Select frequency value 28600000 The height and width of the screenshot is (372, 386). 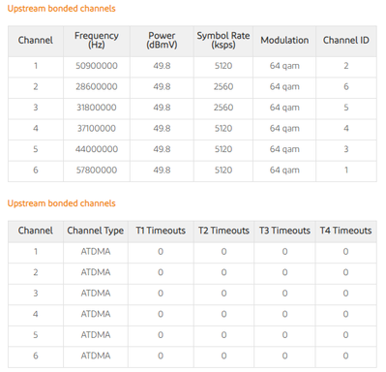coord(97,86)
